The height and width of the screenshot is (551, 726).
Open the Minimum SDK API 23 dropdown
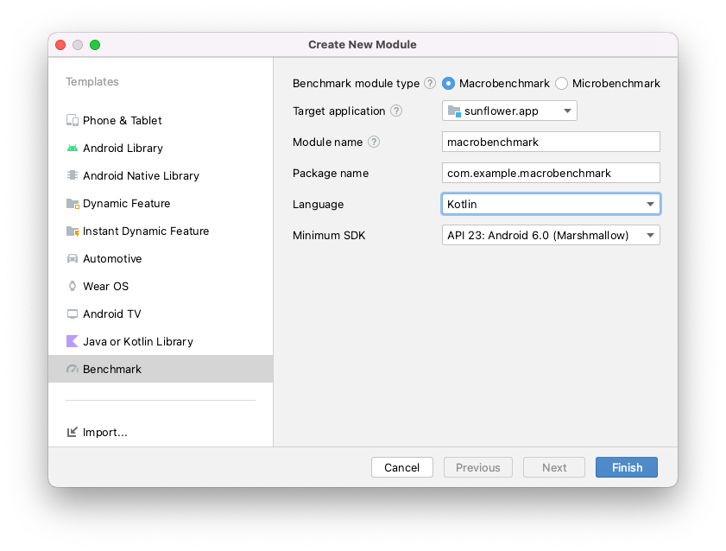[x=551, y=235]
